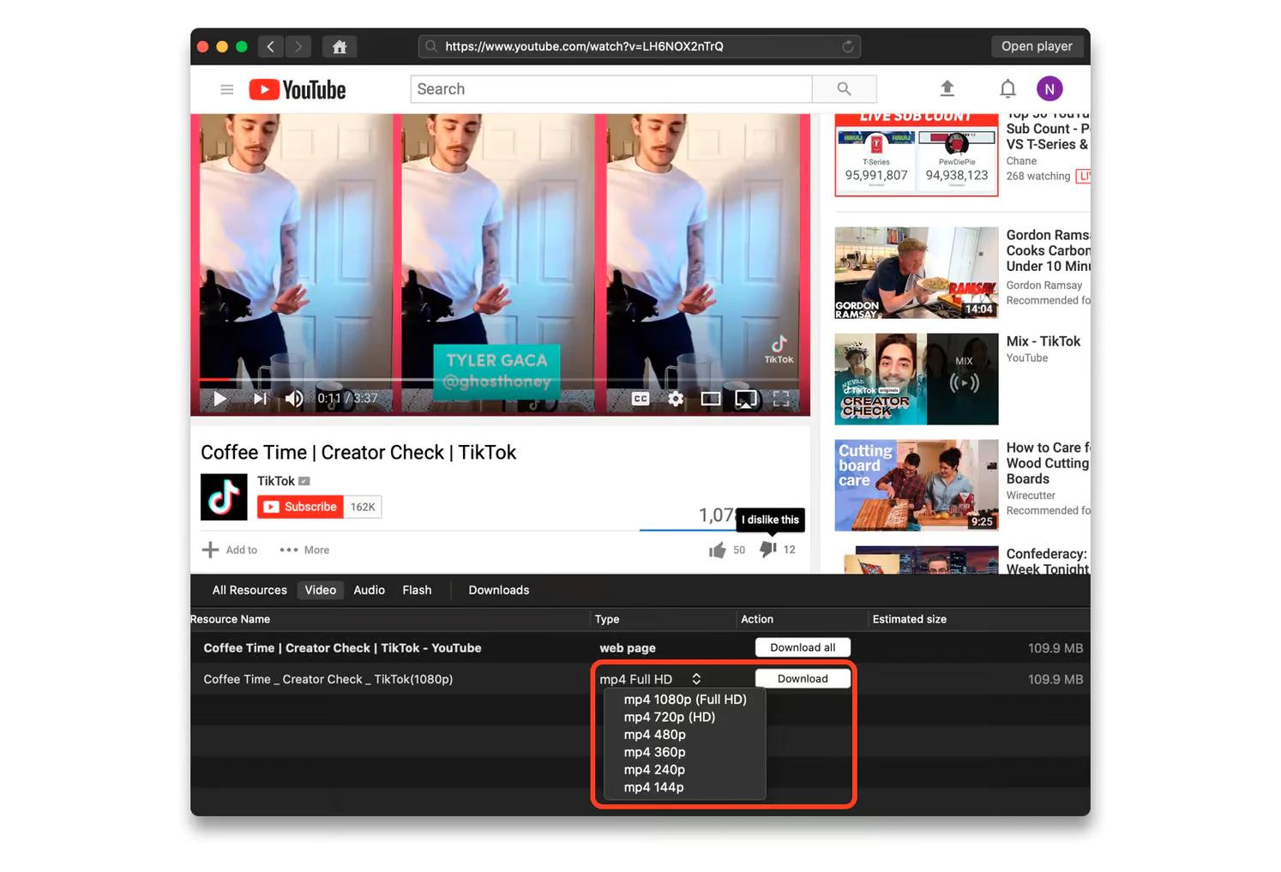The height and width of the screenshot is (872, 1281).
Task: Seek using the video progress bar
Action: click(497, 379)
